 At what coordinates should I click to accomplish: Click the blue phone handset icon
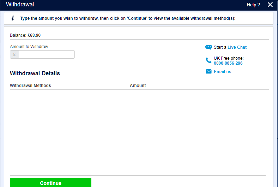[208, 60]
